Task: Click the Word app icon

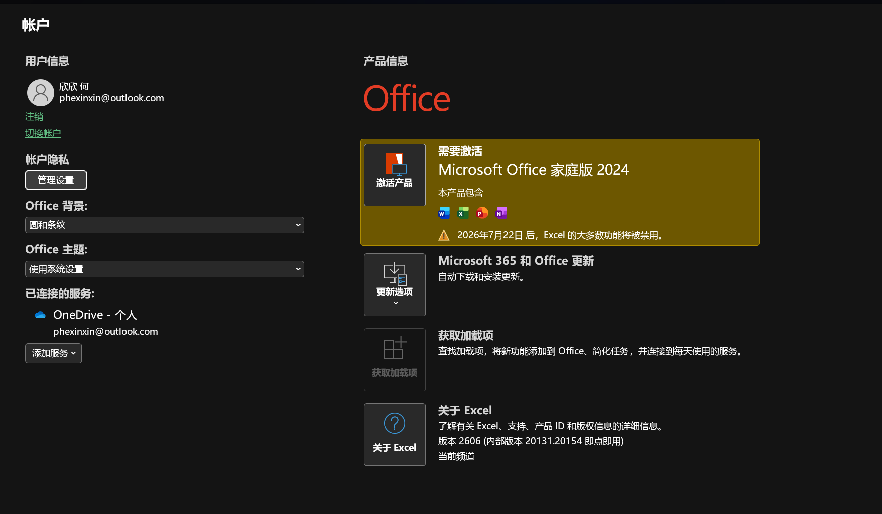Action: click(x=444, y=213)
